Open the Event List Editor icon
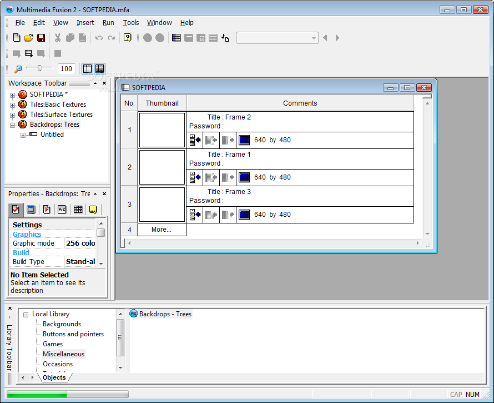494x403 pixels. 213,38
